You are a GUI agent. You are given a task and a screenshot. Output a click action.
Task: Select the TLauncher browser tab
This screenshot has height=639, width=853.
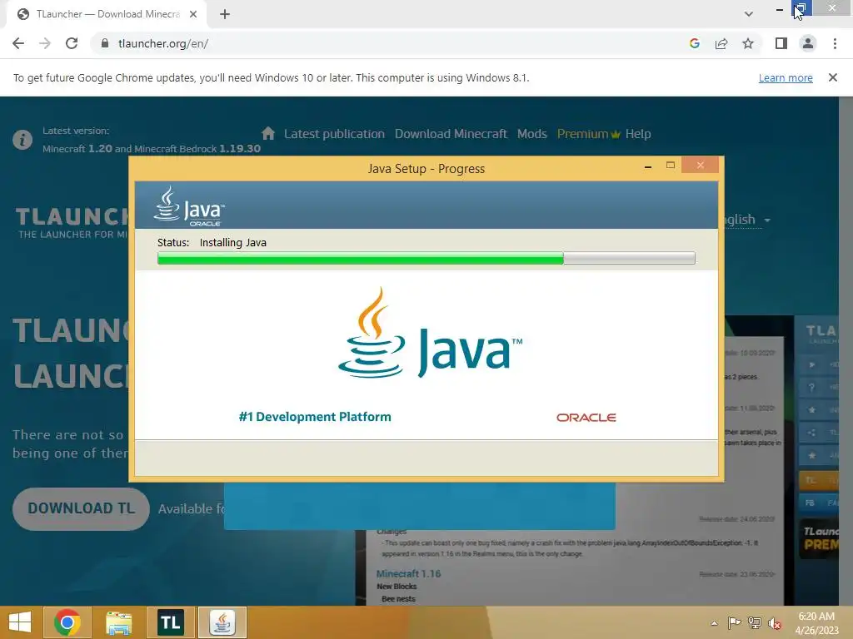[x=106, y=14]
